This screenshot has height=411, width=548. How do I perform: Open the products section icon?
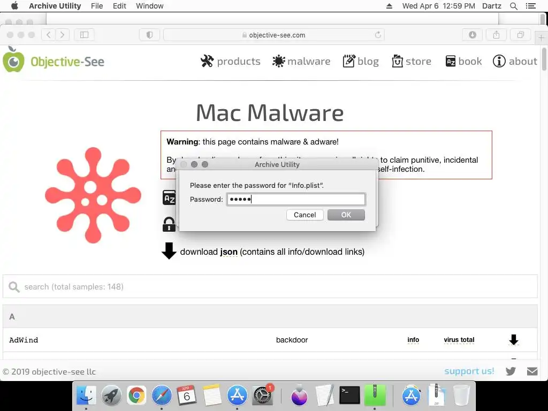click(207, 61)
